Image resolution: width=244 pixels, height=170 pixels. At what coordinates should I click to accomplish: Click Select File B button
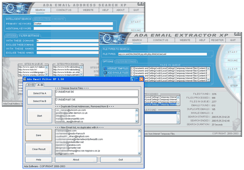[x=39, y=101]
